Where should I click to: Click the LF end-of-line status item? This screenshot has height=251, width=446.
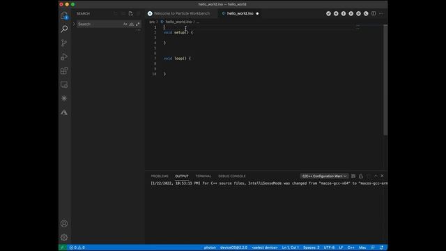[341, 248]
